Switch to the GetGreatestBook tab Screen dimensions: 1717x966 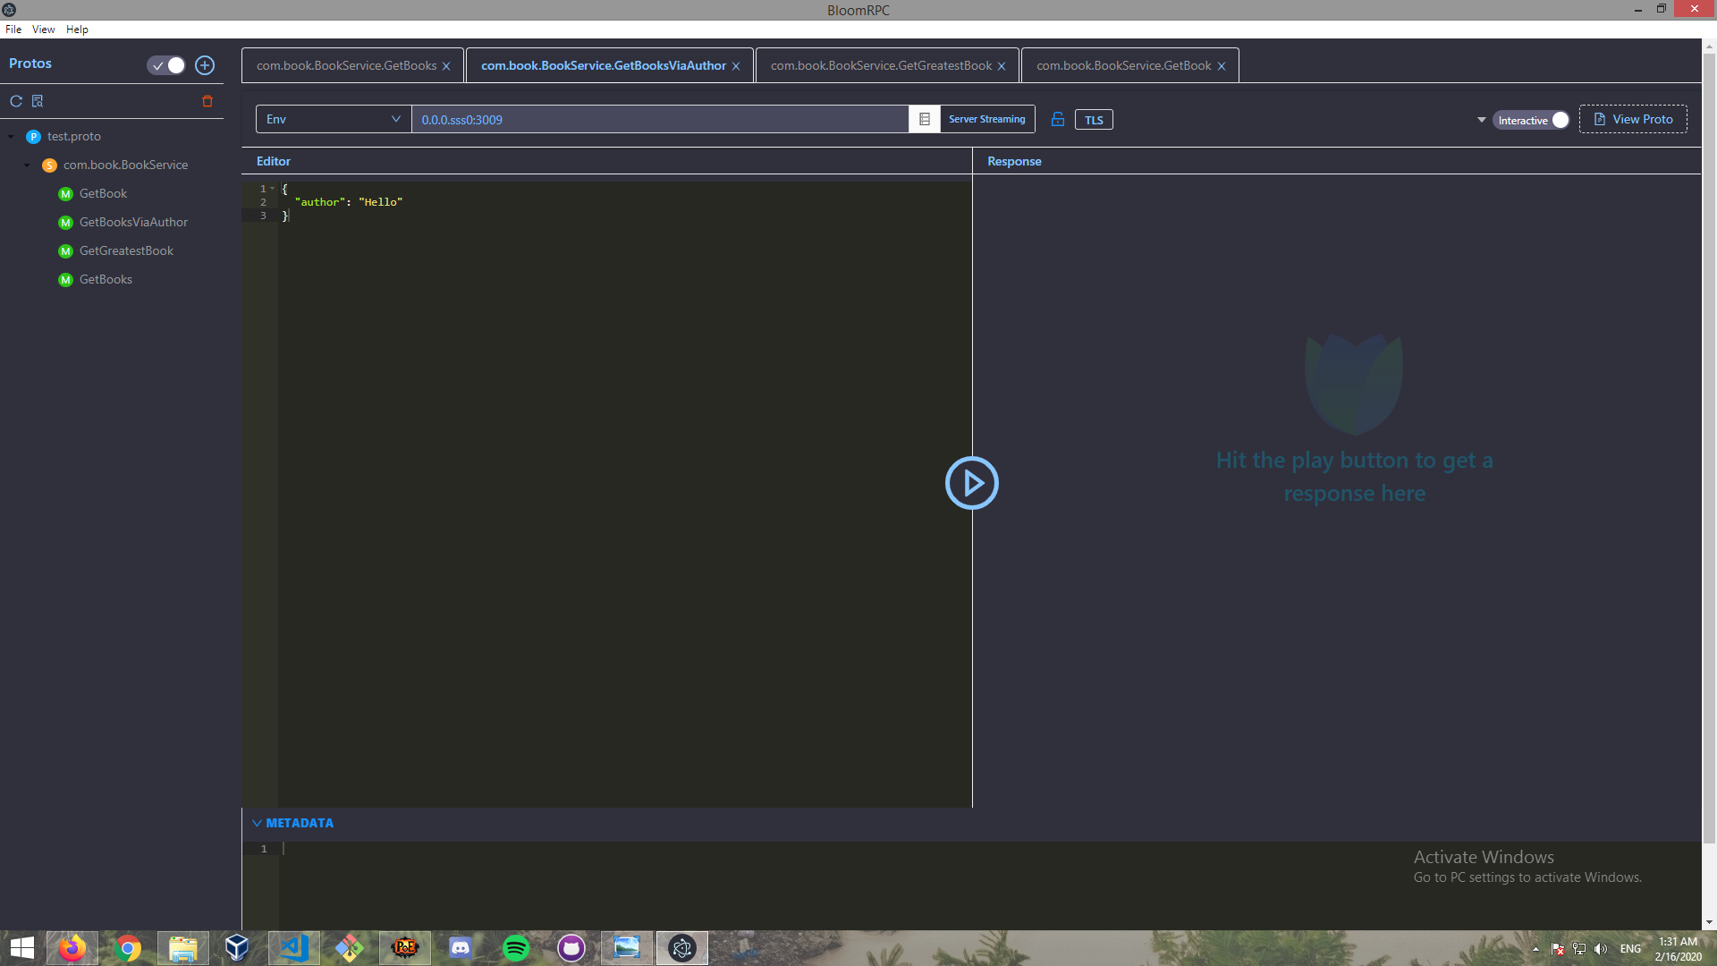coord(881,64)
